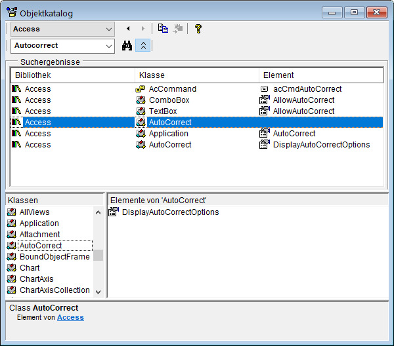
Task: Click the Bibliothek column header
Action: click(72, 75)
